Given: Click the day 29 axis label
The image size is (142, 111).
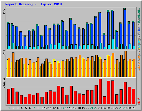Looking at the screenshot, I should click(125, 108).
